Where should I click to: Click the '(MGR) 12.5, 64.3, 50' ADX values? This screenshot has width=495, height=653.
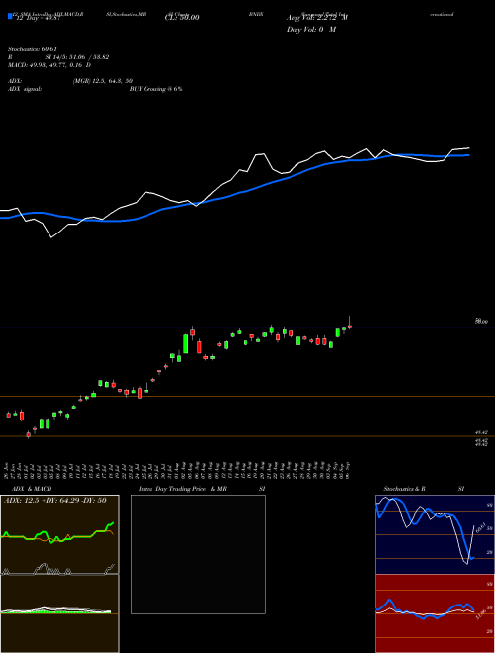pos(103,81)
